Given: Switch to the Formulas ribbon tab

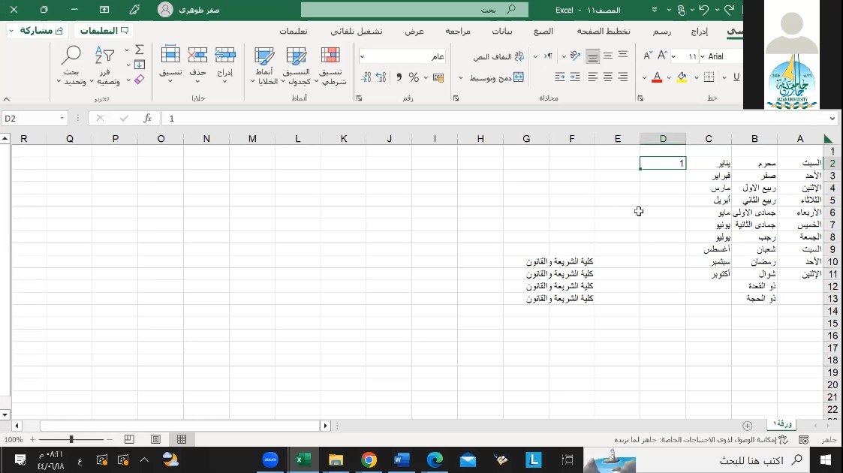Looking at the screenshot, I should (543, 32).
